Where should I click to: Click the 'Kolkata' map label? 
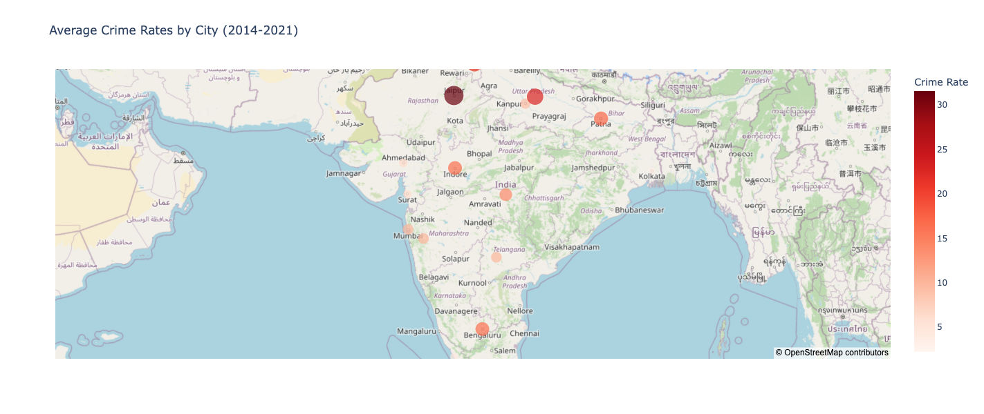pos(651,176)
